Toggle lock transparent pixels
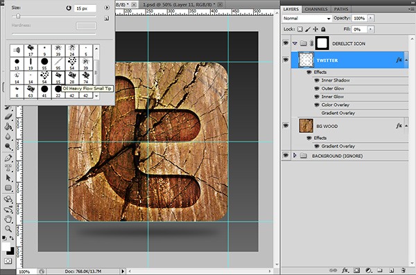Screen dimensions: 416x275 (300, 29)
